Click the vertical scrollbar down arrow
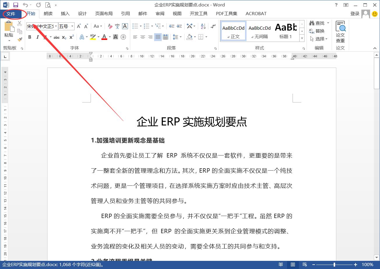Viewport: 380px width, 269px height. (377, 257)
